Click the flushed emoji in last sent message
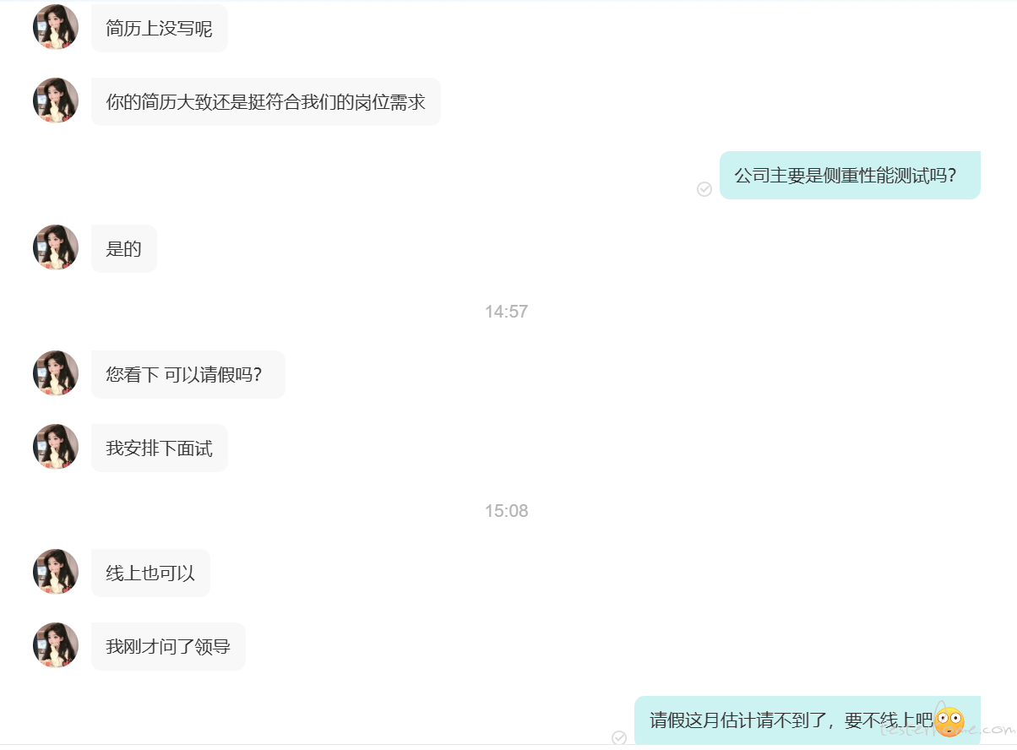The image size is (1017, 750). click(x=949, y=721)
